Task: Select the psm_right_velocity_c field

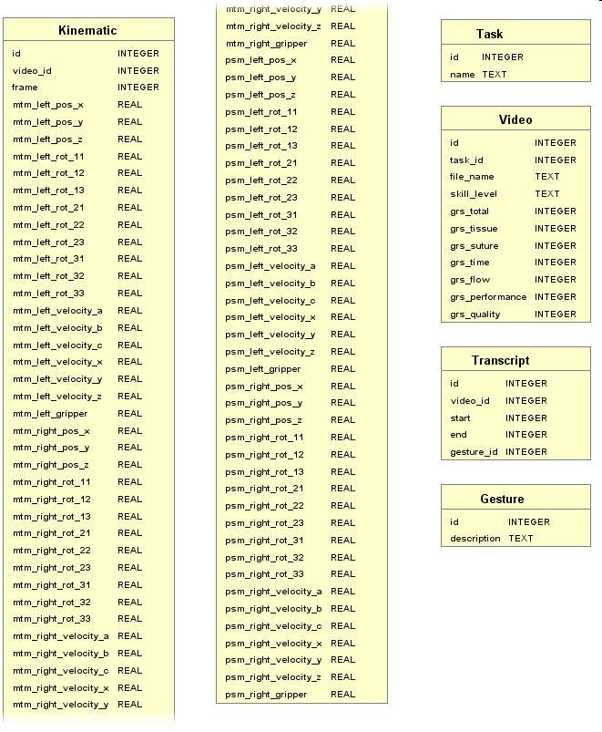Action: click(301, 625)
